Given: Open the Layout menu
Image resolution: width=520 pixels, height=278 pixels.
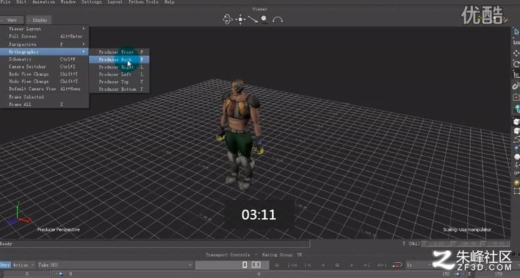Looking at the screenshot, I should [115, 2].
